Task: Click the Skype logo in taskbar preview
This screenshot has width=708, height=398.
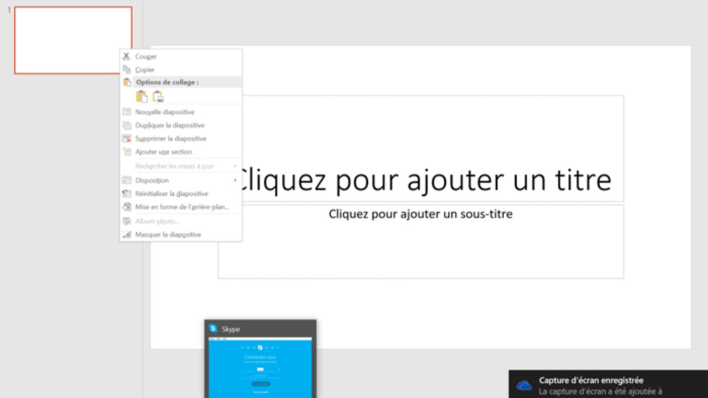Action: [214, 328]
